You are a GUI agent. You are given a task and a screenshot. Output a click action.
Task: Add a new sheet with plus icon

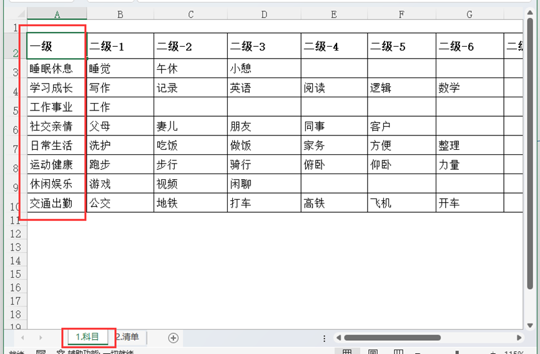173,338
